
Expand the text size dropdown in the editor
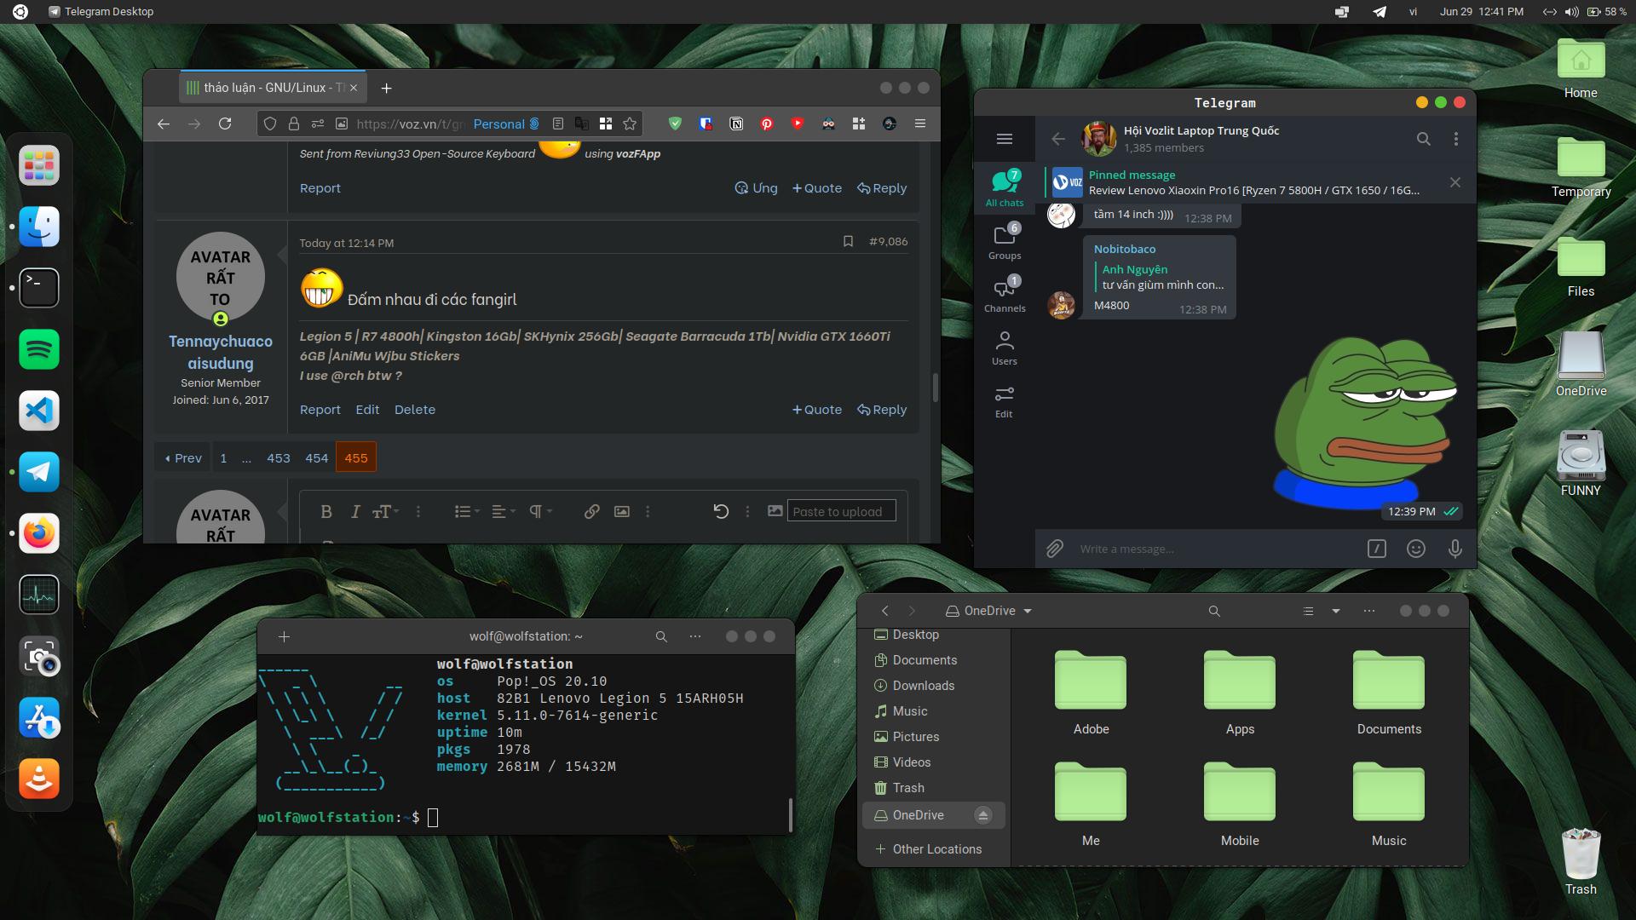386,511
